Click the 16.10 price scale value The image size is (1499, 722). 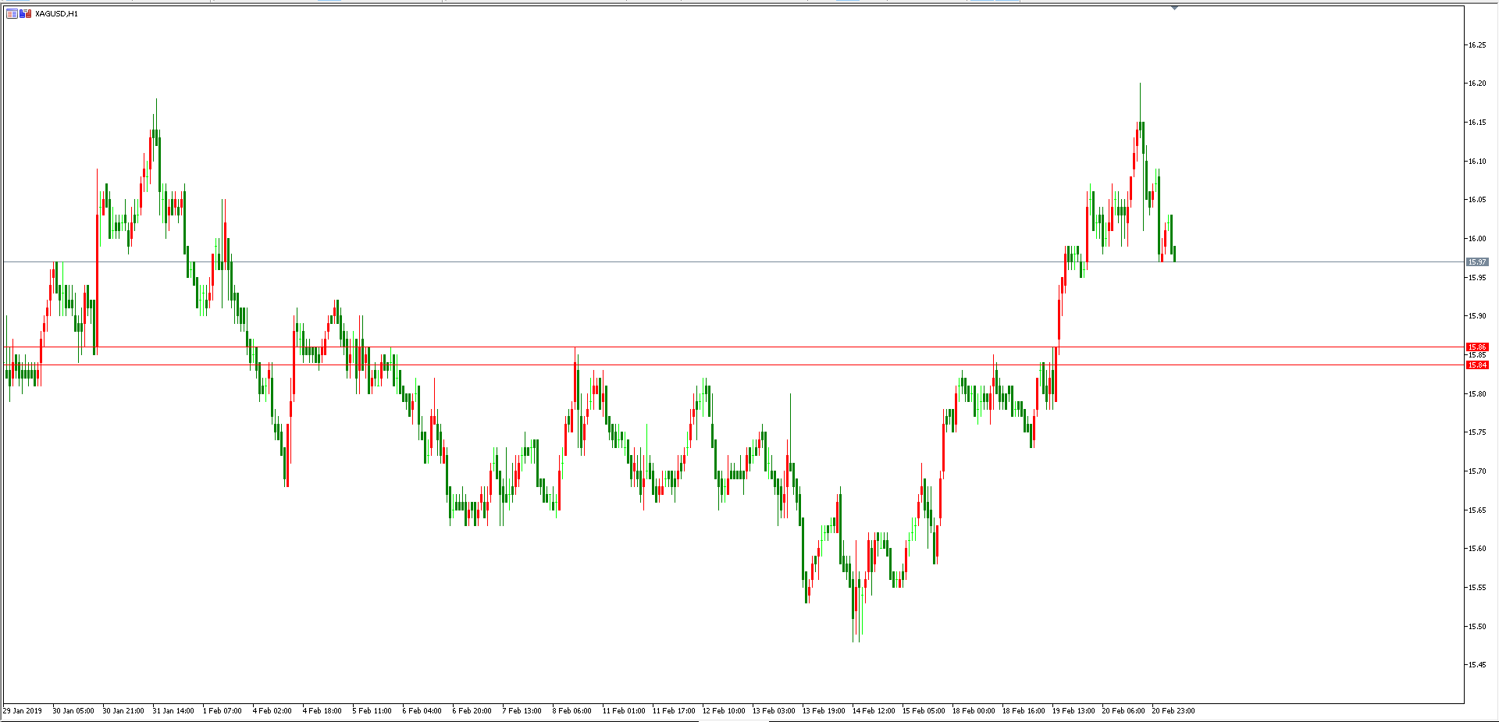1476,162
